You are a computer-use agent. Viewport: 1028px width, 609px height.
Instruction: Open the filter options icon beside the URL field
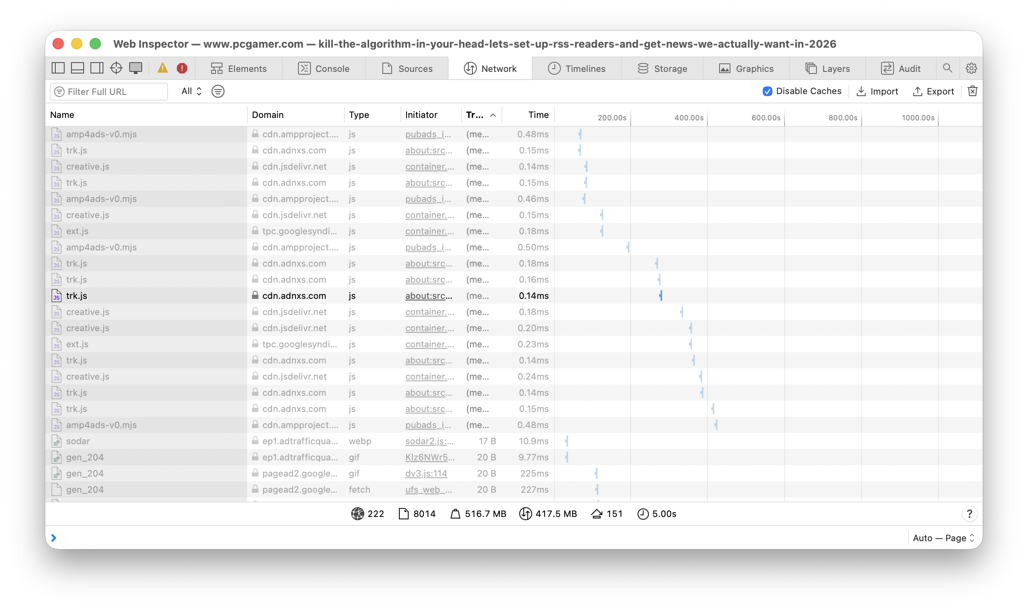[218, 91]
